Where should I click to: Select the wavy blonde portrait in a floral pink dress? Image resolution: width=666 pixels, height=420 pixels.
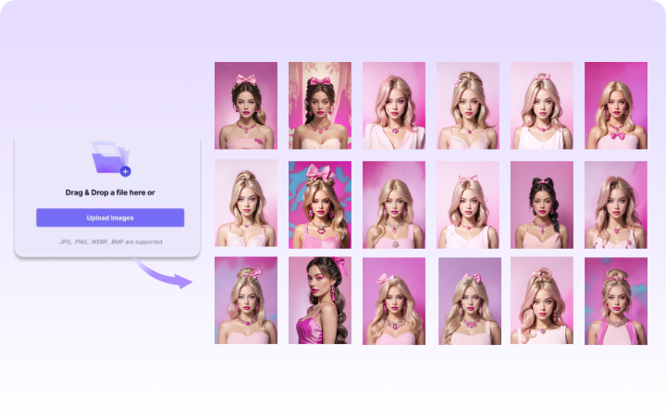click(x=616, y=204)
